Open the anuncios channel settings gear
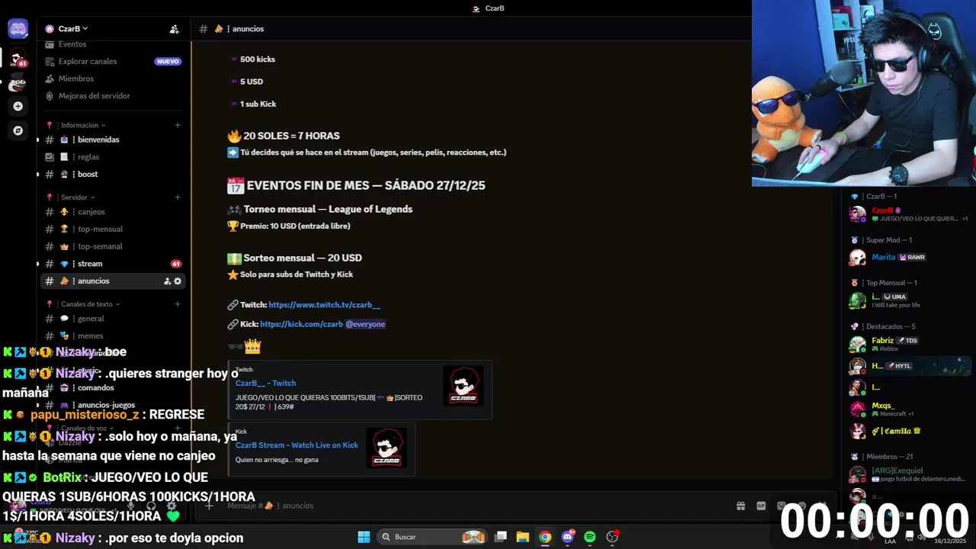 (178, 281)
